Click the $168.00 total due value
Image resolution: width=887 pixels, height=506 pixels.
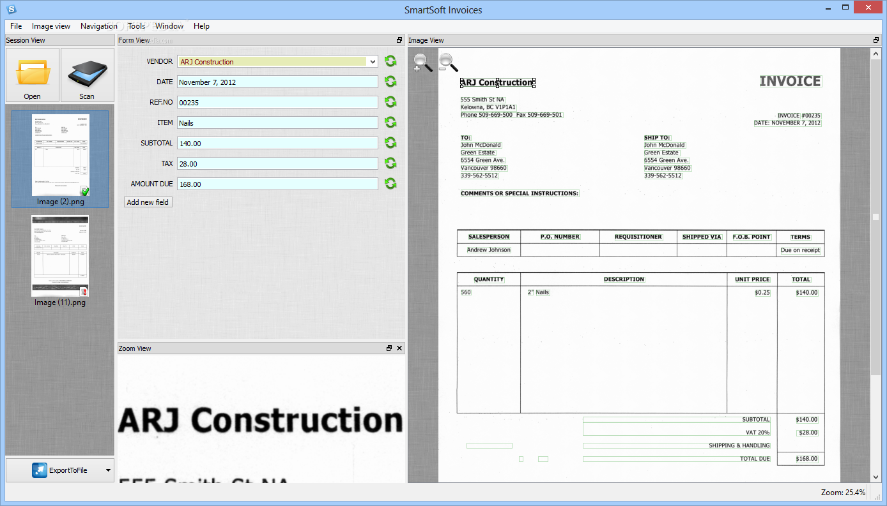click(x=806, y=459)
